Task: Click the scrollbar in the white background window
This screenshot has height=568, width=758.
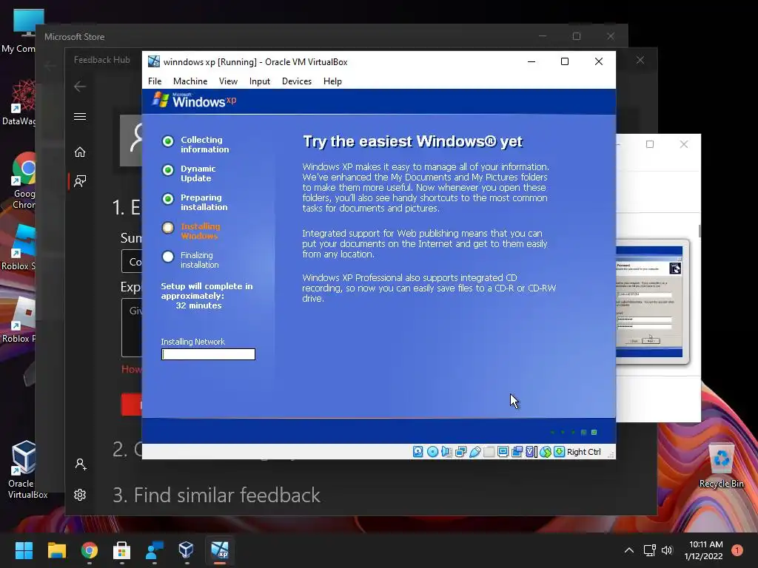Action: [x=699, y=231]
